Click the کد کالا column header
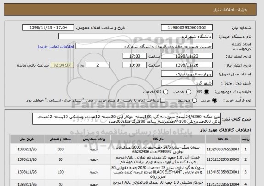Image resolution: width=264 pixels, height=186 pixels. (223, 139)
